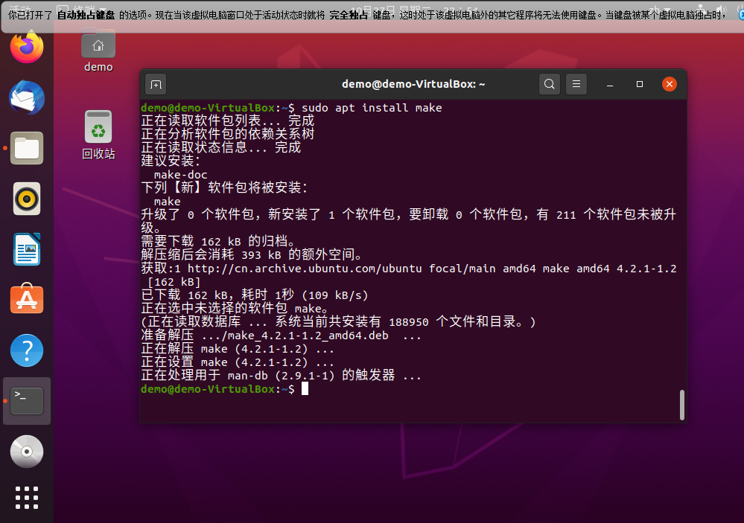Image resolution: width=744 pixels, height=523 pixels.
Task: Click the 'sudo apt install make' command text
Action: coord(372,108)
